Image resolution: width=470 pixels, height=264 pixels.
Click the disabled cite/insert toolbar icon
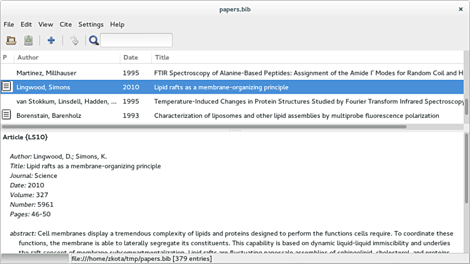click(74, 41)
